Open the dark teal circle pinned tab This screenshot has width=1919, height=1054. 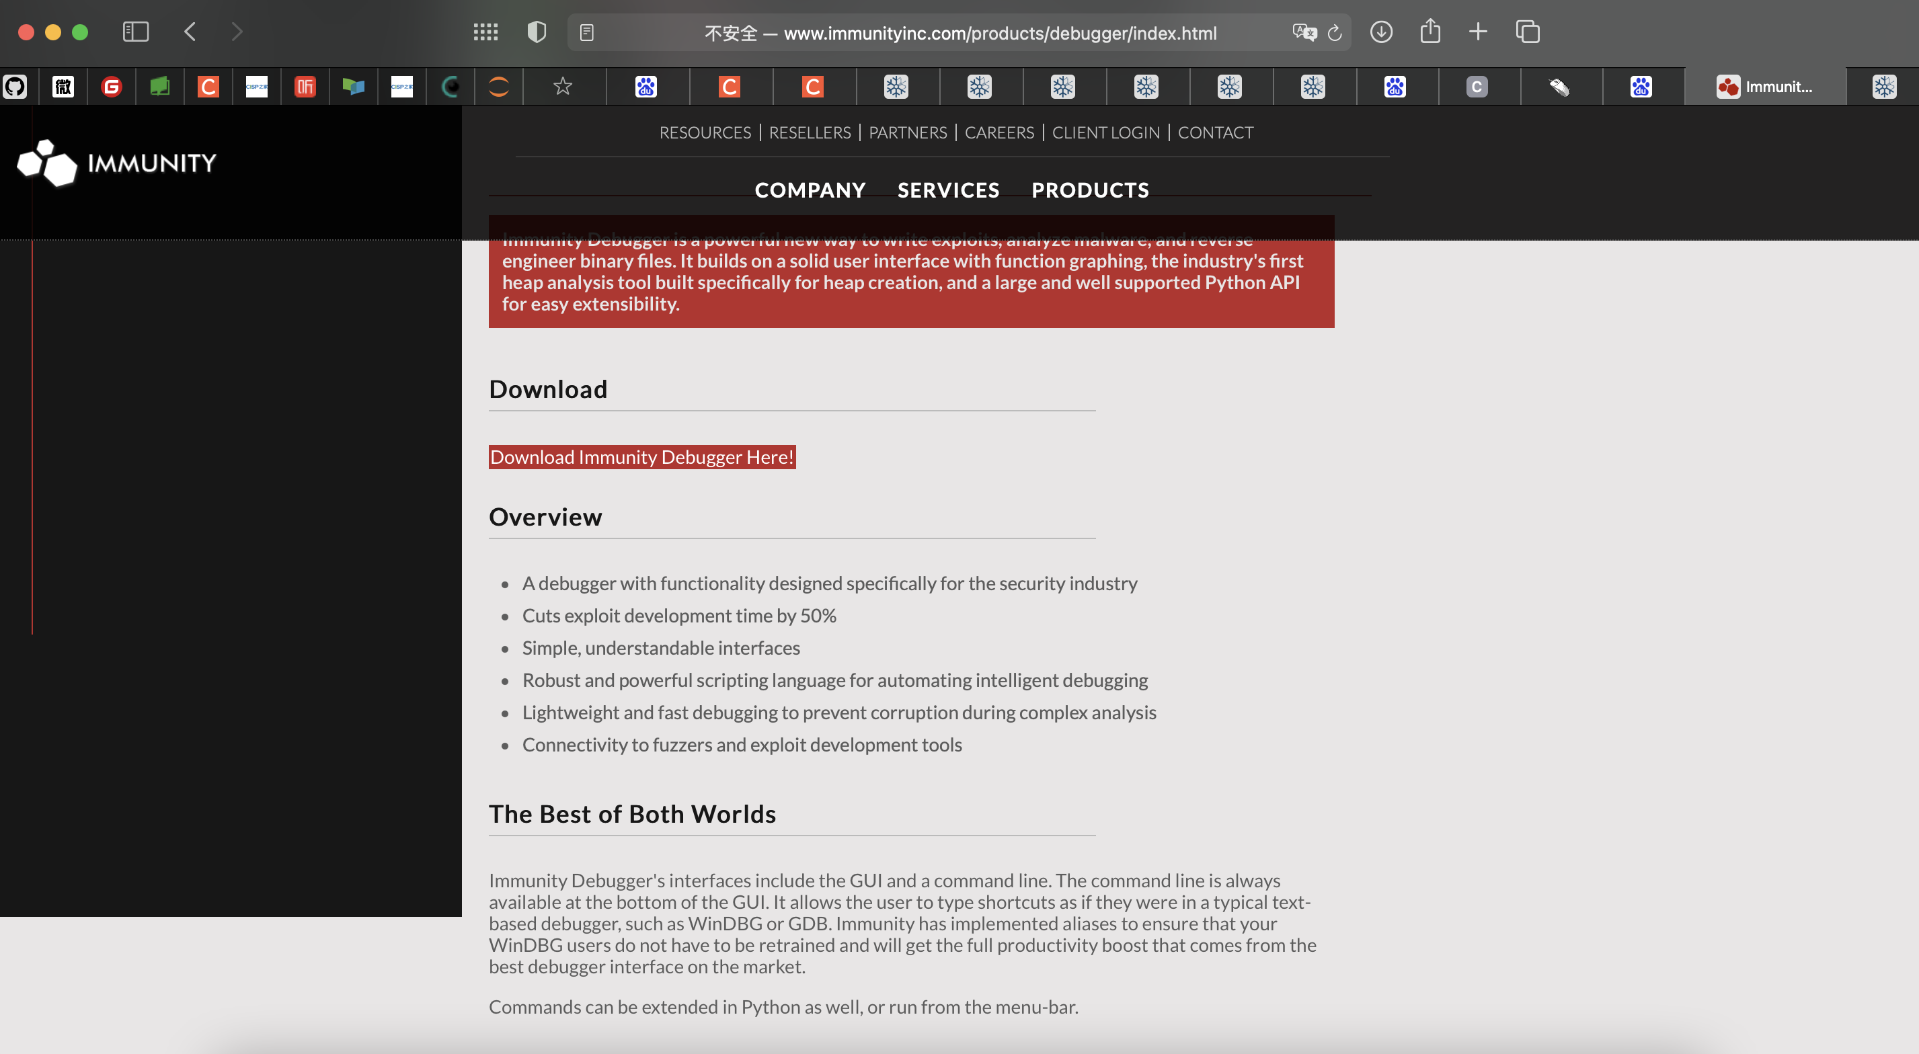point(451,87)
